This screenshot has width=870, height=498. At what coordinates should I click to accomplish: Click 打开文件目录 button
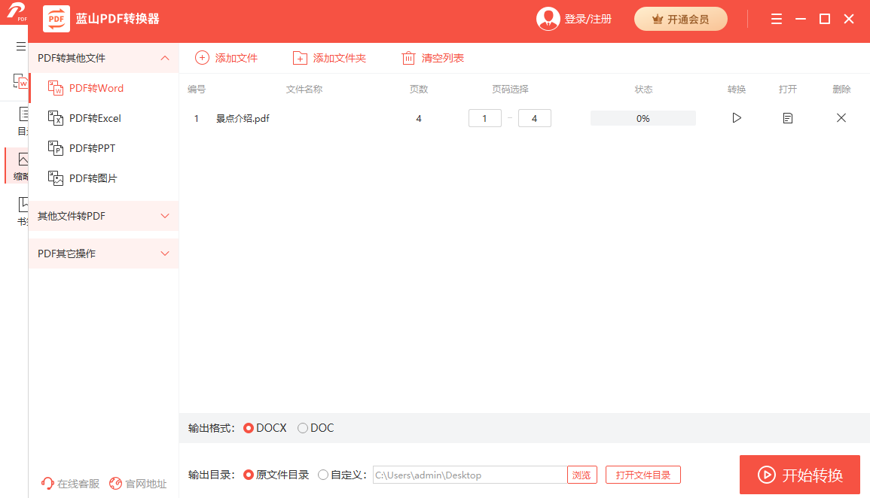[x=643, y=475]
